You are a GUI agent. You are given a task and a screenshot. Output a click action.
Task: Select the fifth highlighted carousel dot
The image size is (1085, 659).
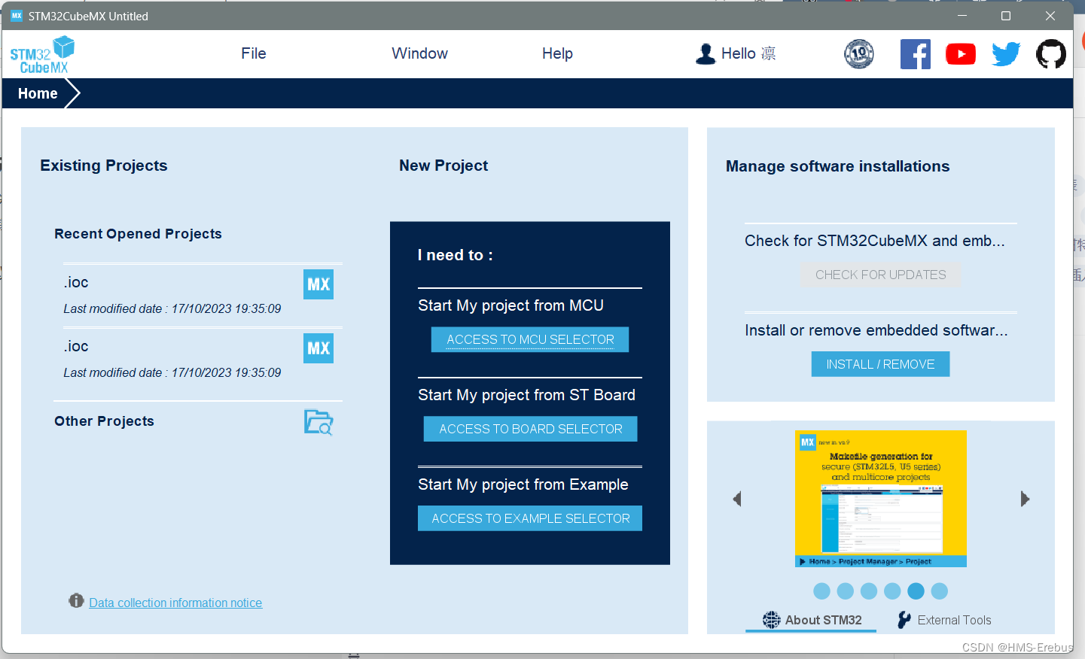pyautogui.click(x=916, y=591)
